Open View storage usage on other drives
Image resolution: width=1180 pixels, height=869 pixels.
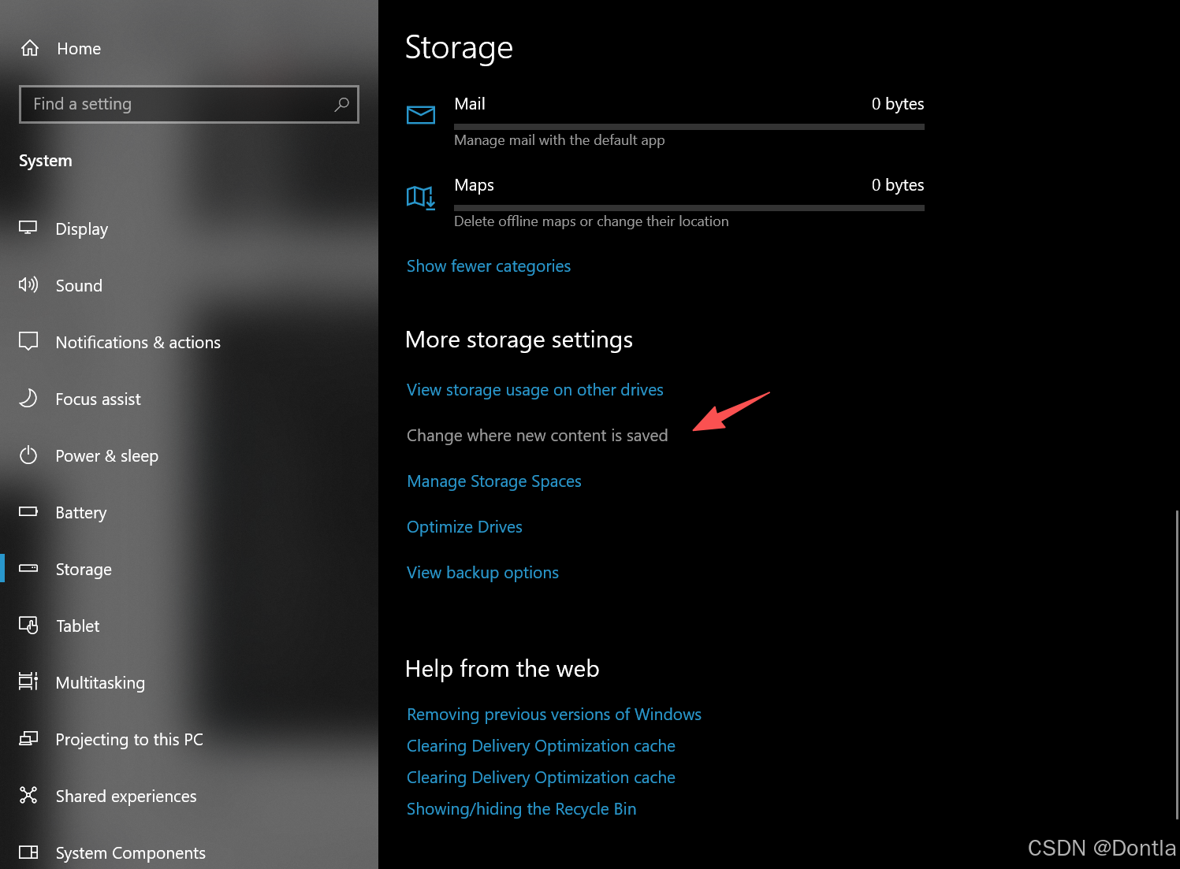(x=535, y=390)
